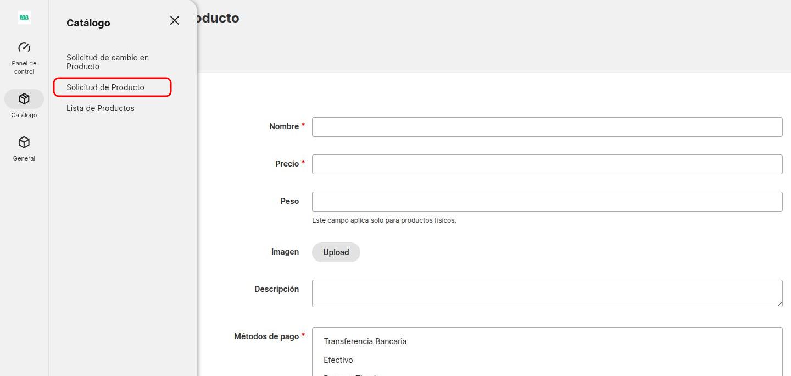Select Transferencia Bancaria payment method
Screen dimensions: 791x376
(365, 341)
